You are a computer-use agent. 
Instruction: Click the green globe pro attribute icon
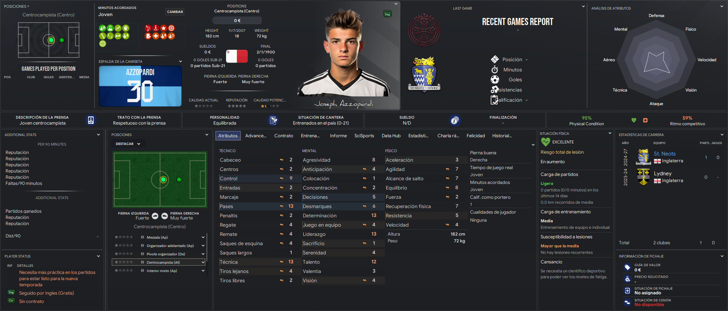pos(102,44)
